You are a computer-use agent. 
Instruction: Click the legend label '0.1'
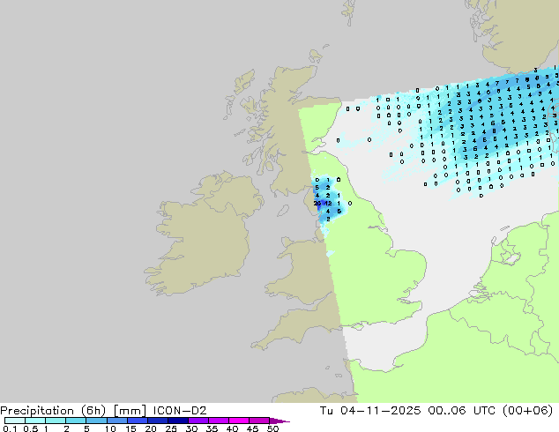click(x=10, y=428)
